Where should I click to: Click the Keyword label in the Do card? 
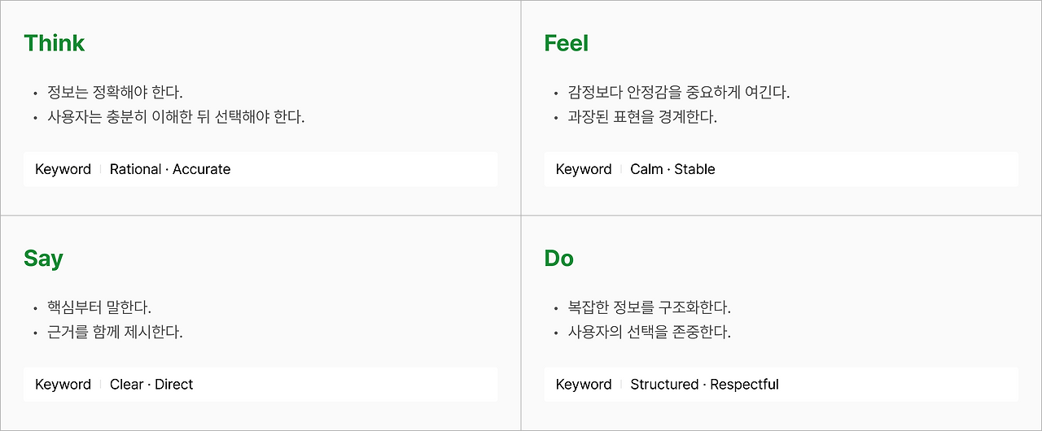[x=583, y=385]
